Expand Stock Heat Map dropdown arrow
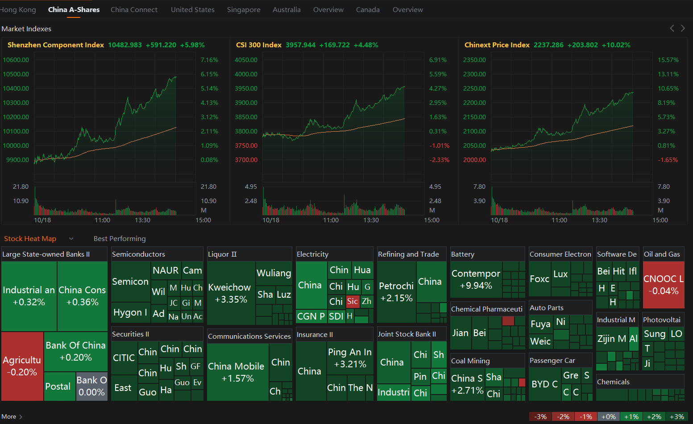 click(71, 239)
